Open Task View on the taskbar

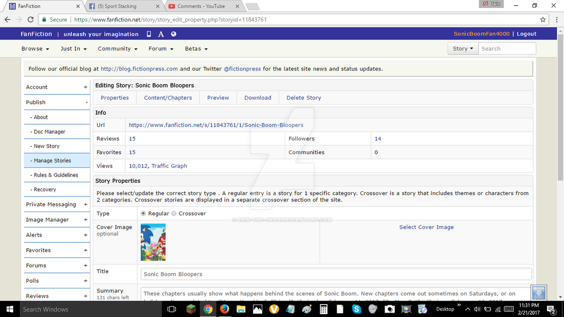point(172,309)
